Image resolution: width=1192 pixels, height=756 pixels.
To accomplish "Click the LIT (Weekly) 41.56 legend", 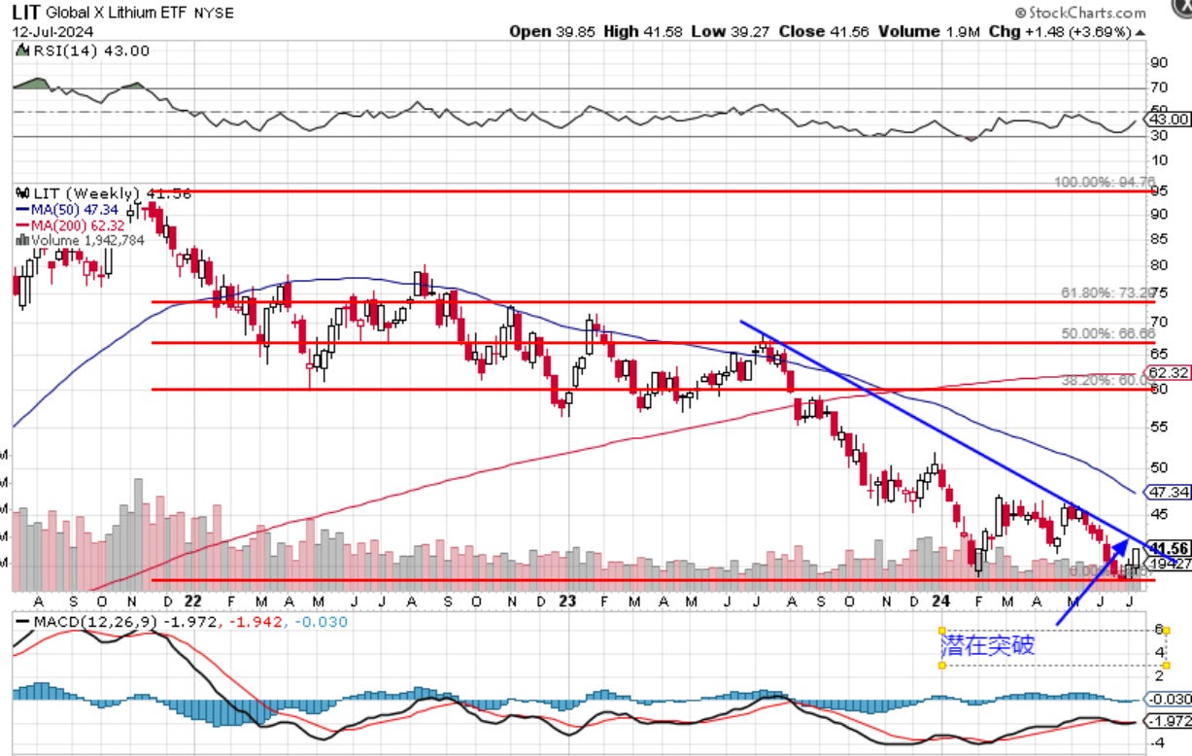I will click(x=111, y=193).
